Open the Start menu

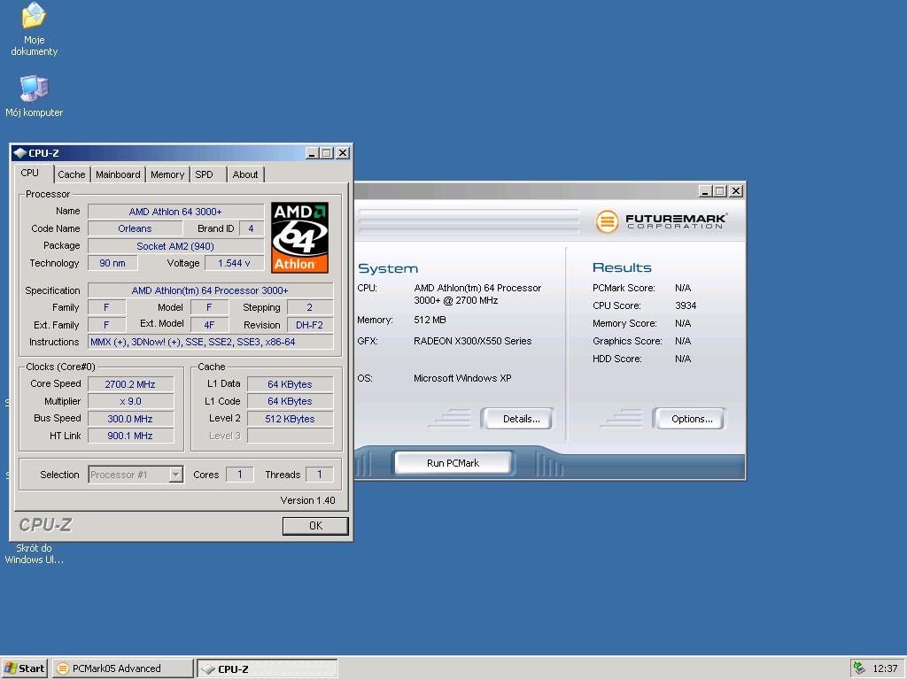(24, 668)
